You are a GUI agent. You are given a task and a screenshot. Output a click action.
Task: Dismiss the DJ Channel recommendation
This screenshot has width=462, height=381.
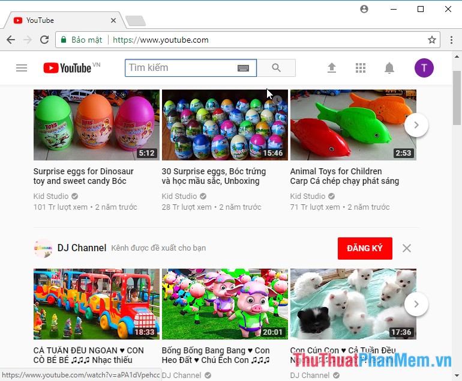[x=407, y=248]
